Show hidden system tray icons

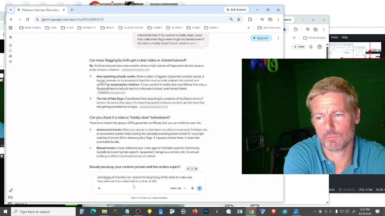[x=314, y=212]
